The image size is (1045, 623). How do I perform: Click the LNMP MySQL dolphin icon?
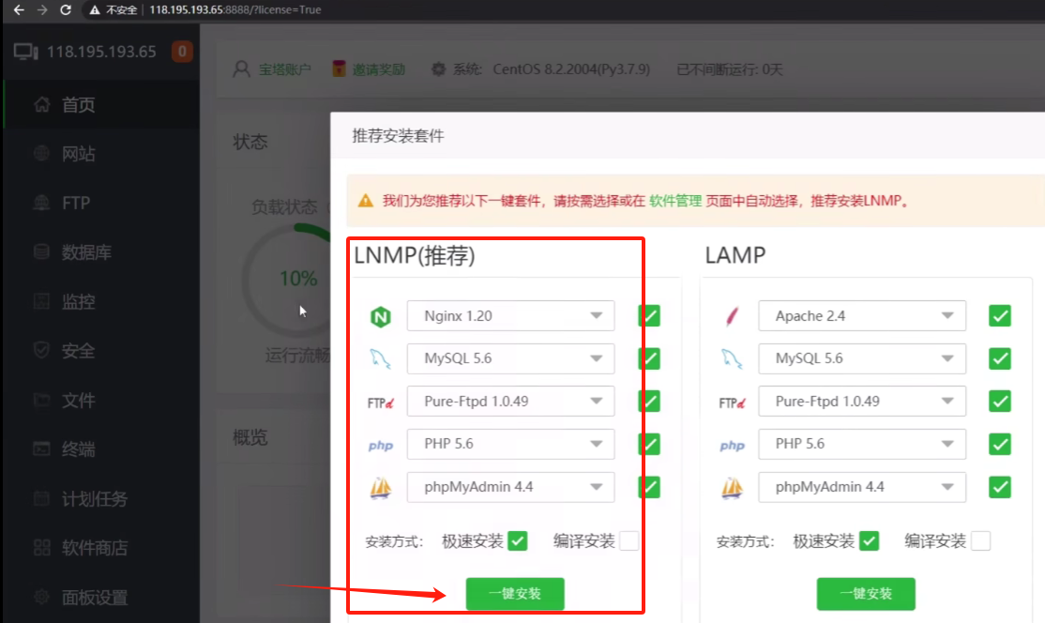381,358
